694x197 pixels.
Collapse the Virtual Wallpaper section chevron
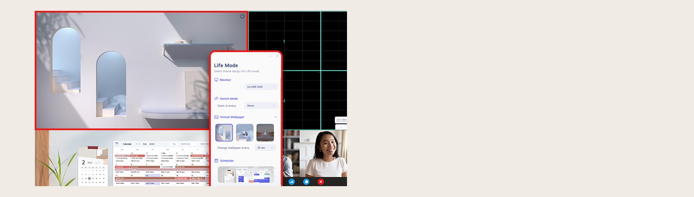tap(275, 117)
